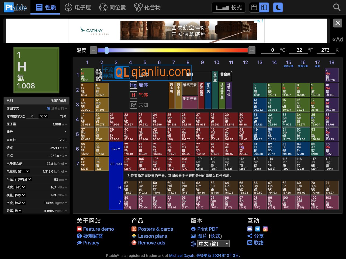
Task: Toggle the 长式 wide table layout
Action: (x=229, y=7)
